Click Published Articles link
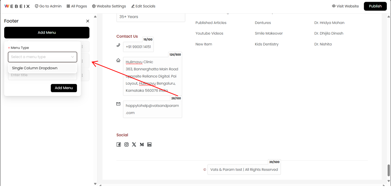This screenshot has height=187, width=391. point(211,23)
